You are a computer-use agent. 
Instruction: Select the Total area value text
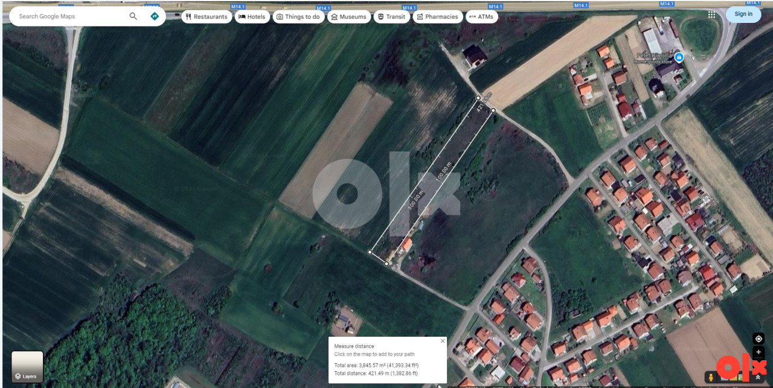(x=376, y=365)
